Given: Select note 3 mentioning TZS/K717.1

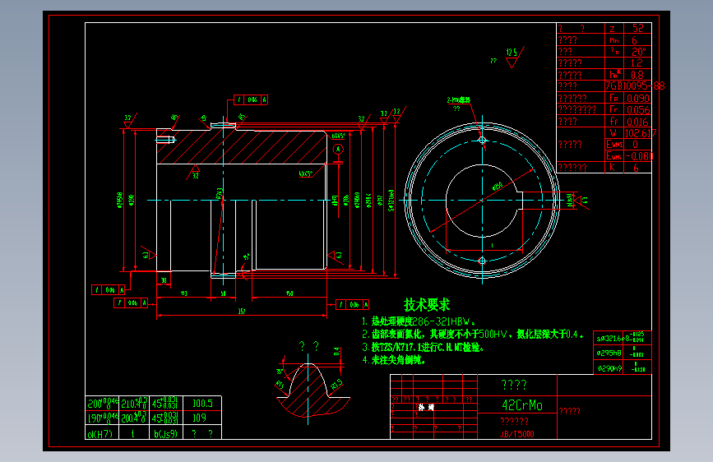Looking at the screenshot, I should click(423, 348).
